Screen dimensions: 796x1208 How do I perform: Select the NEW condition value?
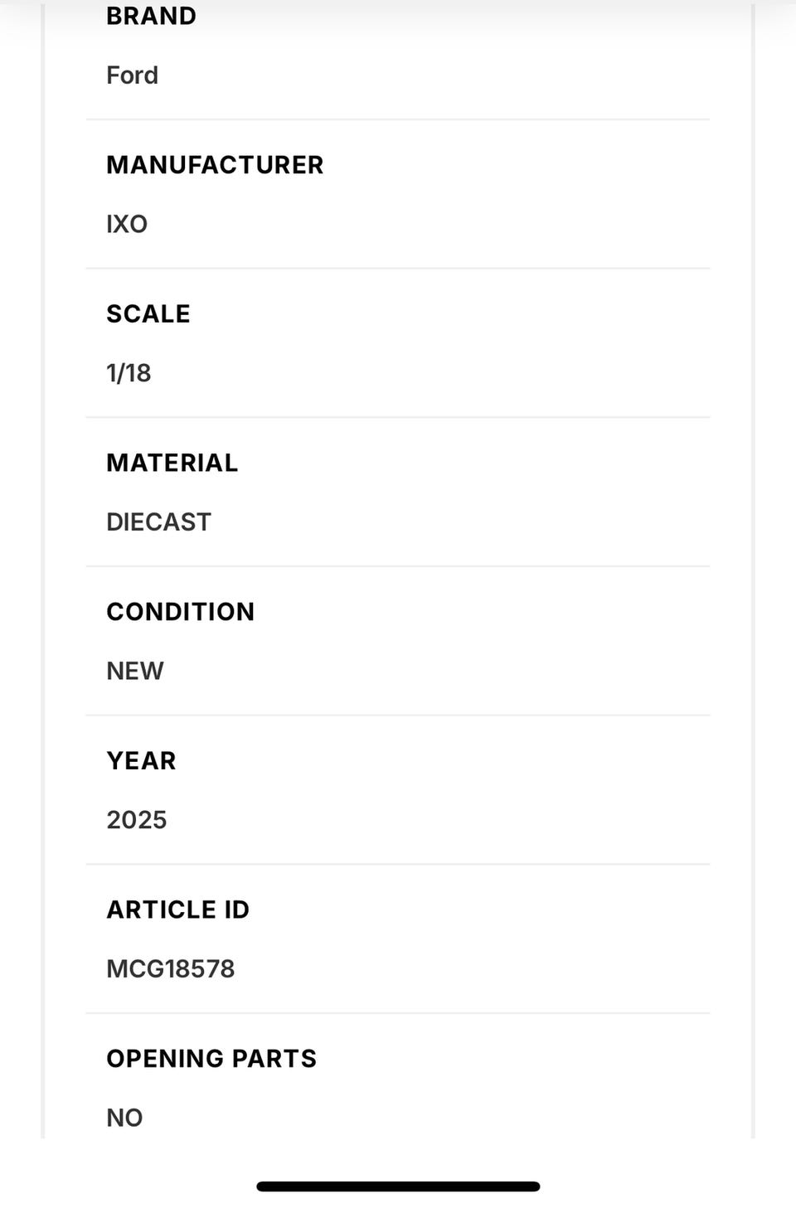(135, 671)
